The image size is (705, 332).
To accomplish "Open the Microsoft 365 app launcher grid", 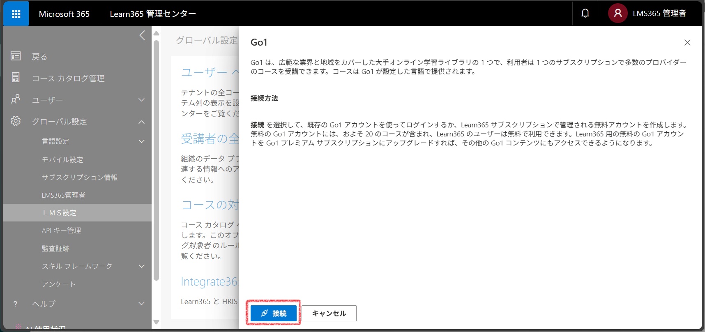I will click(16, 14).
